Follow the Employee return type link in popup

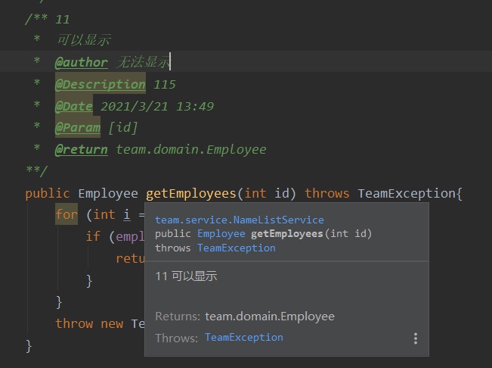click(x=221, y=233)
